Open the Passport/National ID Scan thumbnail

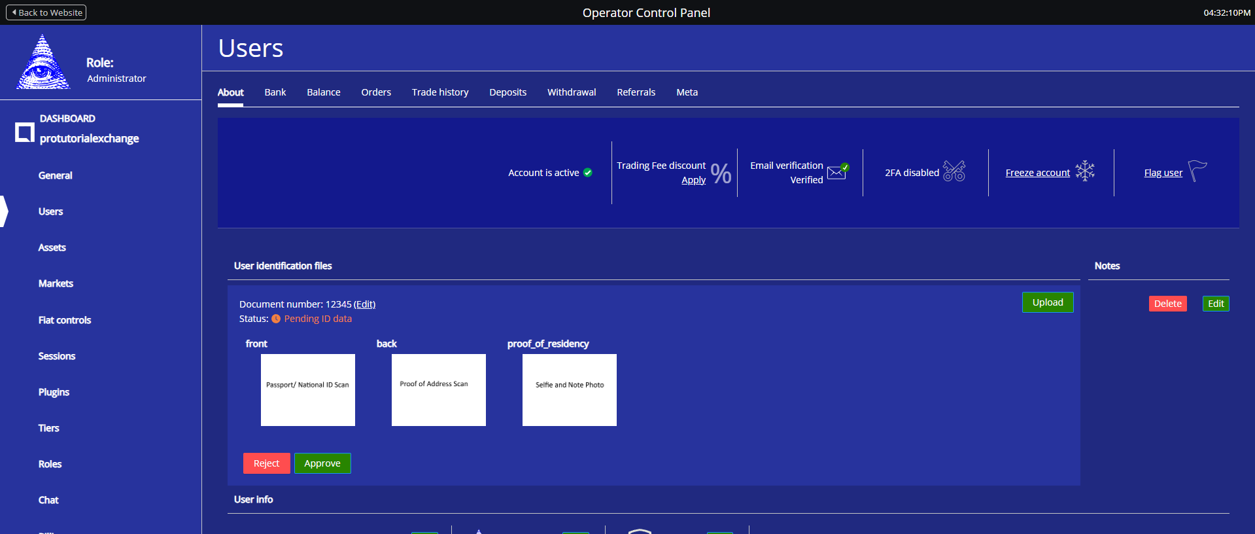pyautogui.click(x=308, y=390)
